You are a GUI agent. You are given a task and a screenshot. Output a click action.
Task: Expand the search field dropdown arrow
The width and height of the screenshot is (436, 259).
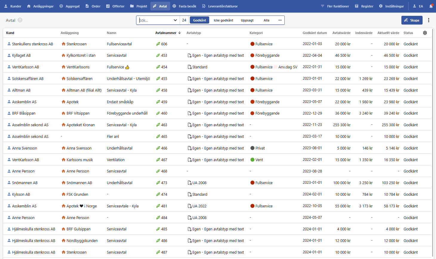[175, 20]
